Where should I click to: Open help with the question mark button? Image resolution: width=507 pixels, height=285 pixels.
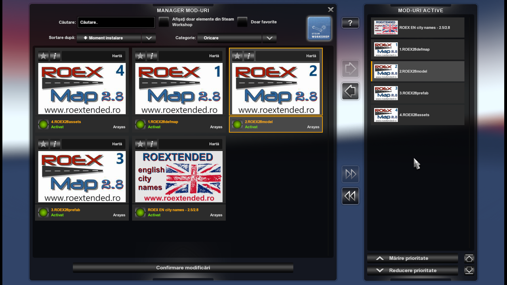point(350,23)
